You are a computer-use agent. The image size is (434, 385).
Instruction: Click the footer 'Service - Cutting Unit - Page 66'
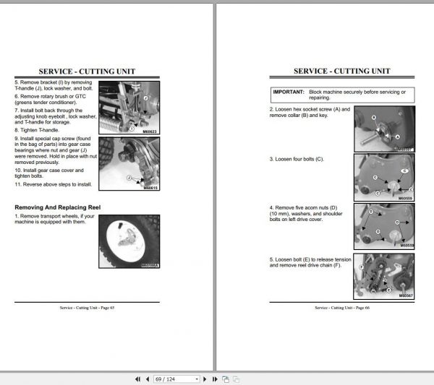(342, 308)
